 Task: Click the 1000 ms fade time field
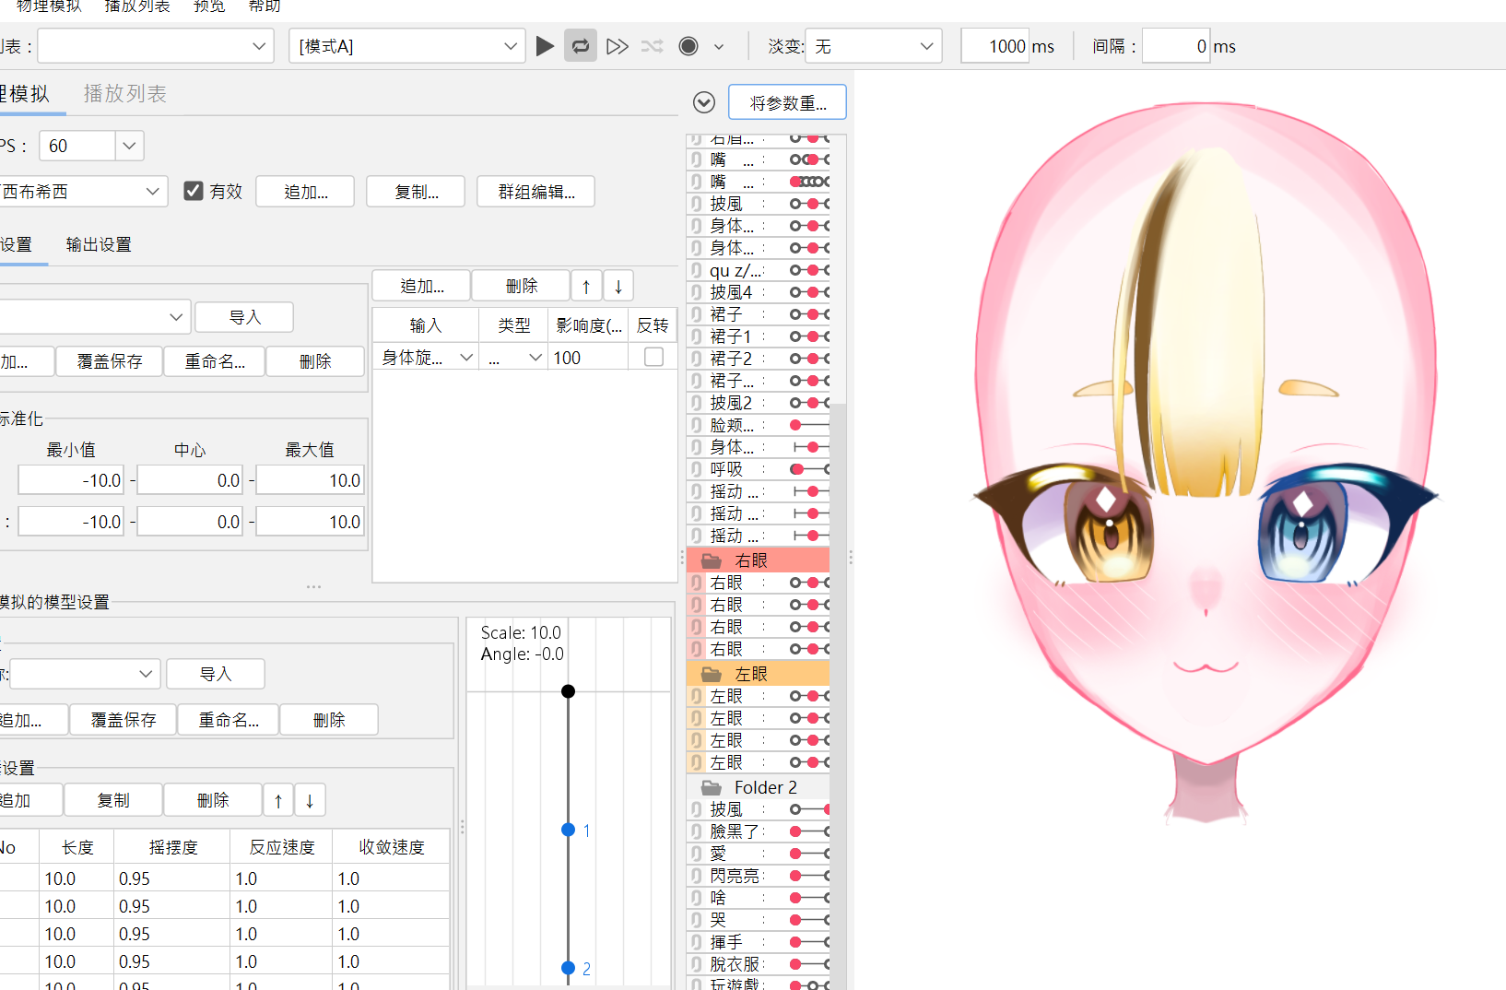click(x=994, y=46)
